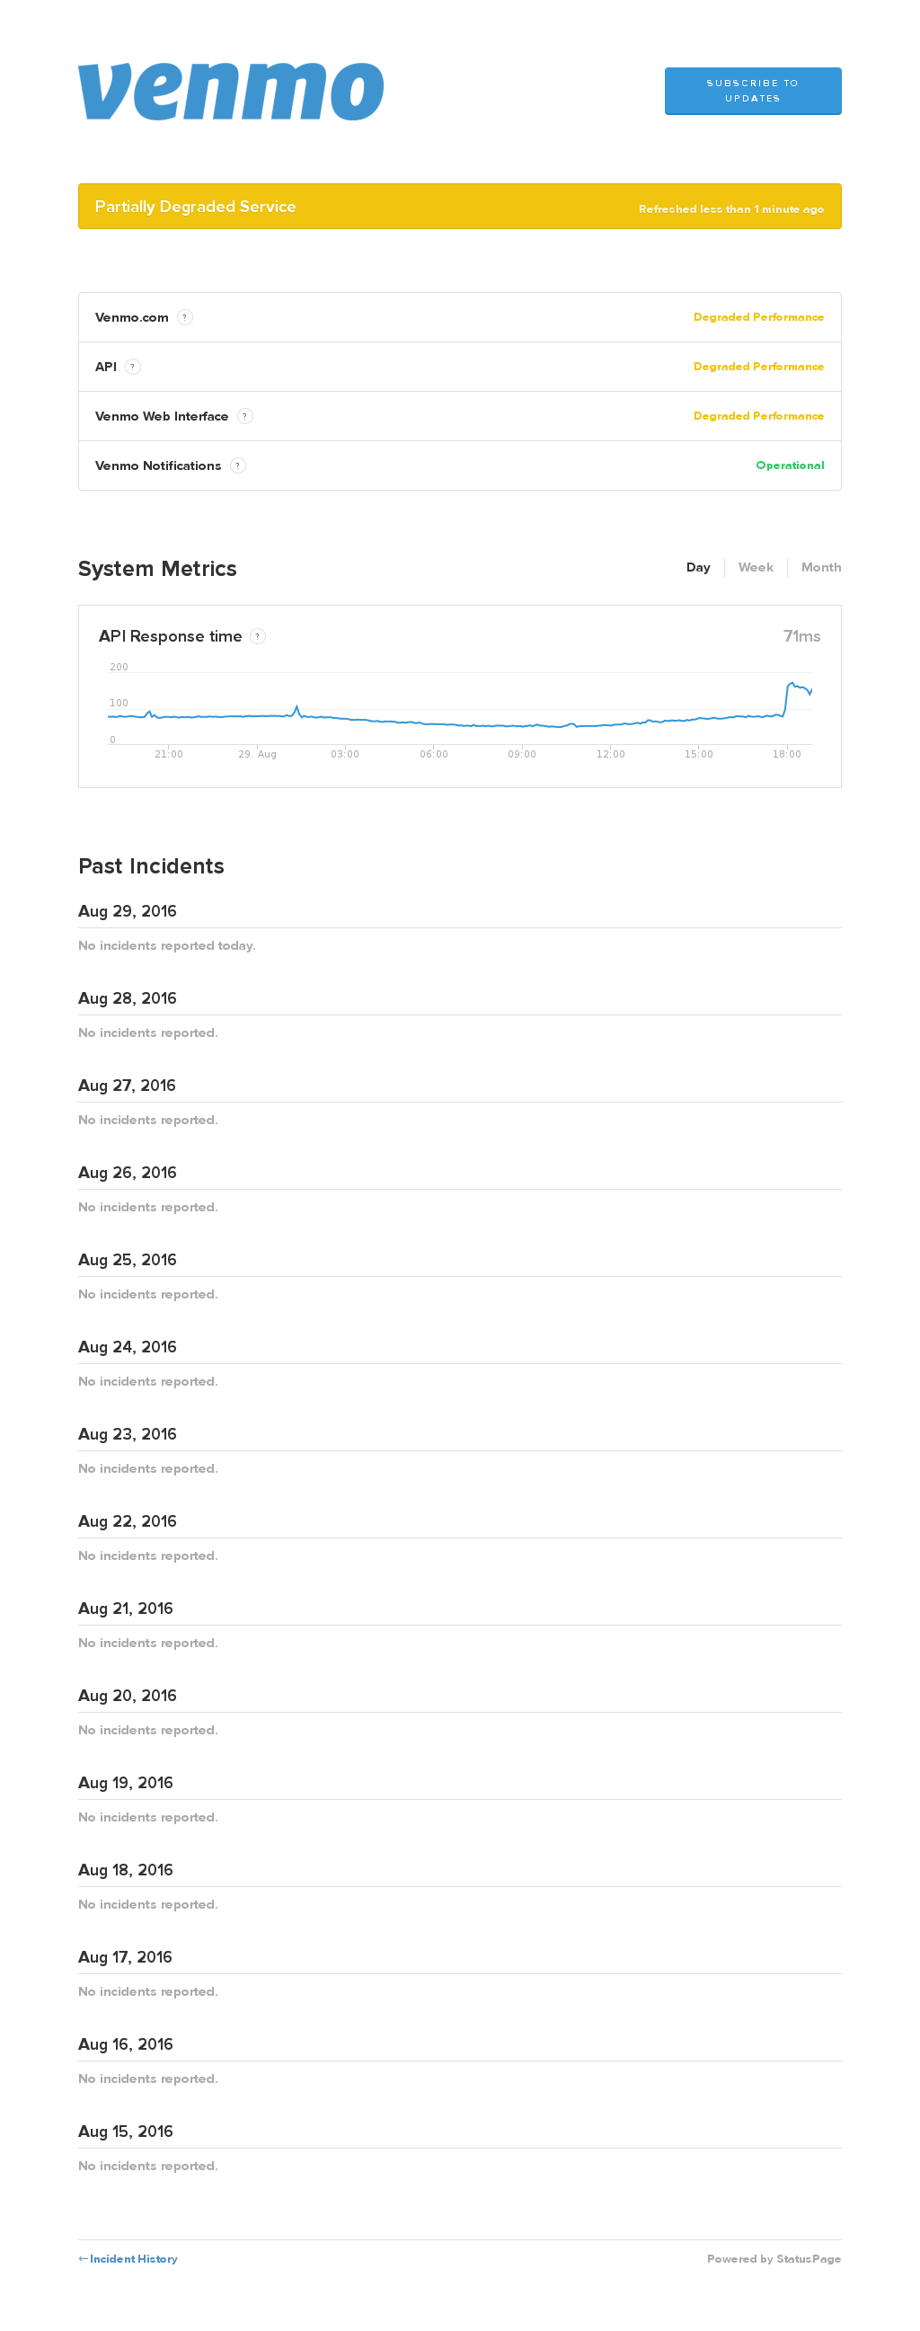Open the Incident History link
This screenshot has width=920, height=2331.
128,2259
